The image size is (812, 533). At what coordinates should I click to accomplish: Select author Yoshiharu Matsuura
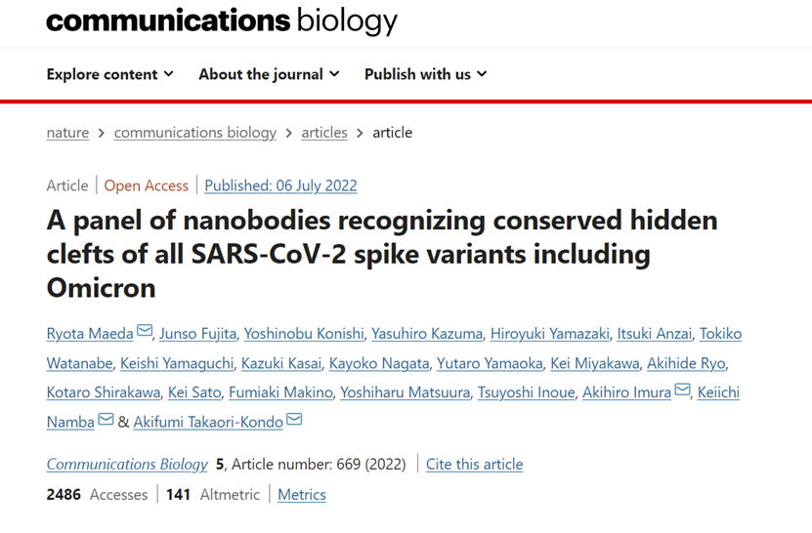pyautogui.click(x=405, y=392)
